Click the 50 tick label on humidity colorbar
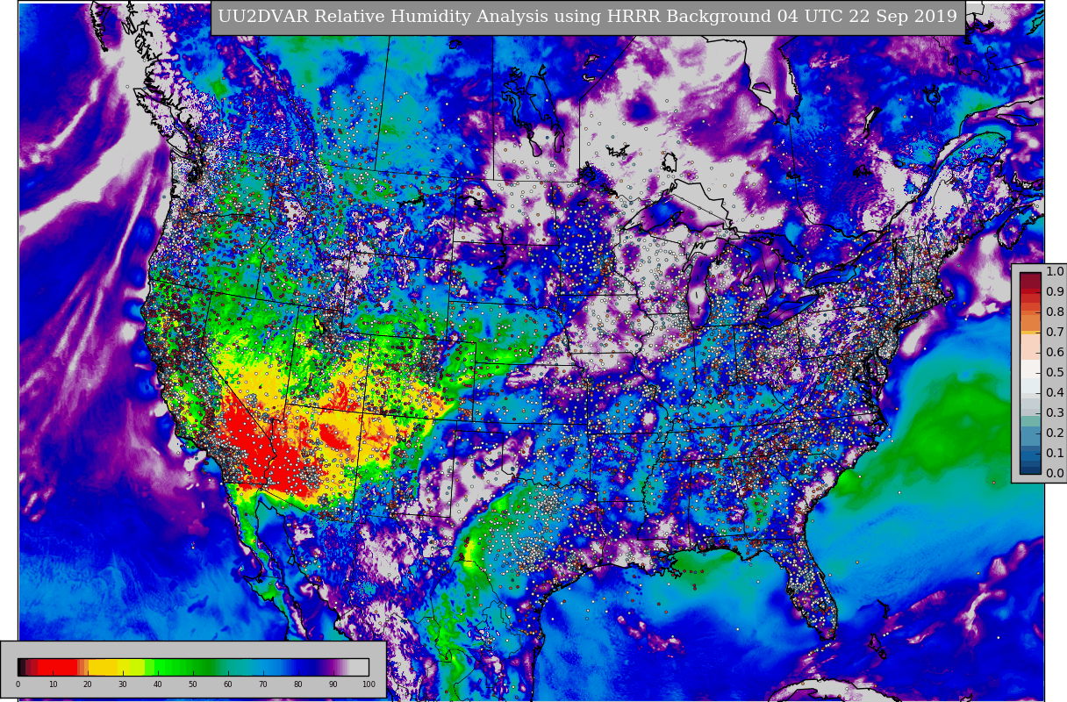 coord(193,684)
